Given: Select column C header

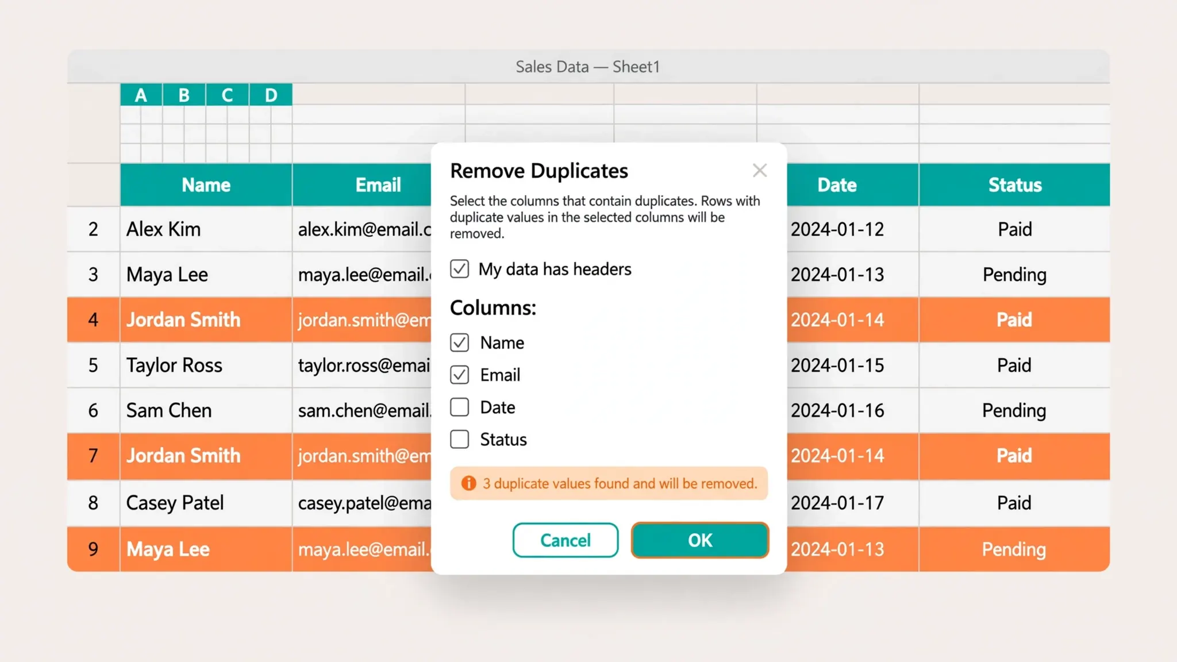Looking at the screenshot, I should tap(228, 95).
